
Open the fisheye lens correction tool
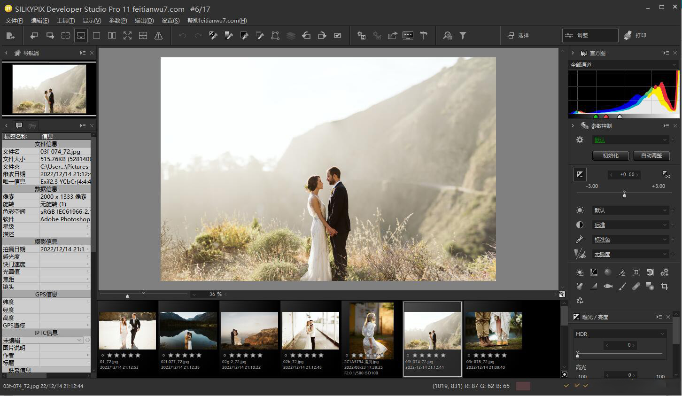(608, 286)
